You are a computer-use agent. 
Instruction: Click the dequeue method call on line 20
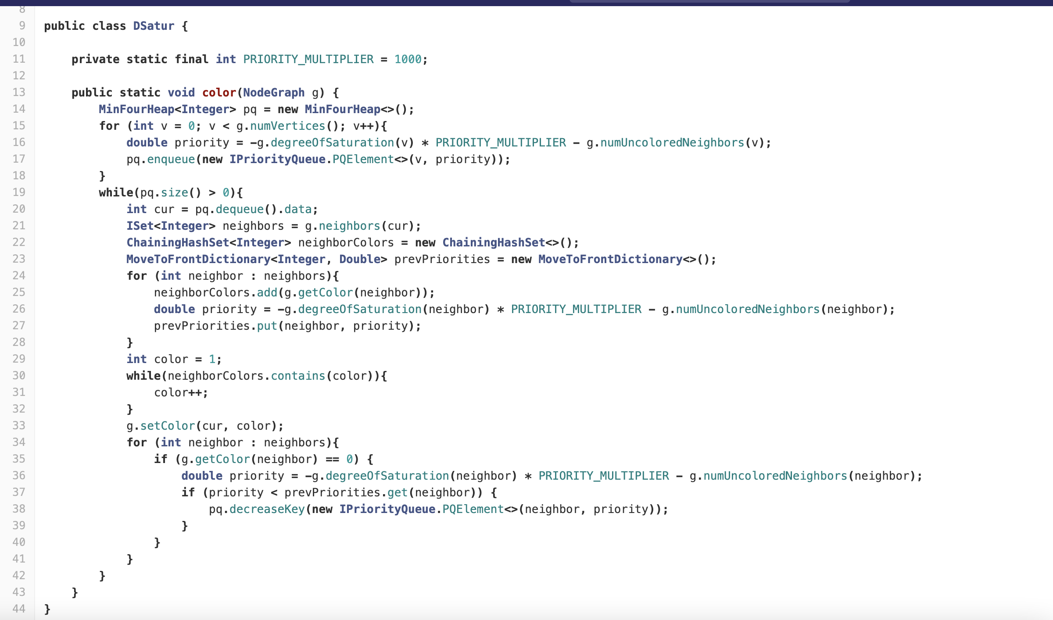pyautogui.click(x=240, y=209)
